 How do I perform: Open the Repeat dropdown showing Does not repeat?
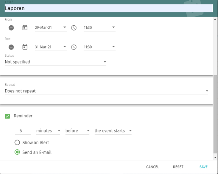(x=106, y=91)
